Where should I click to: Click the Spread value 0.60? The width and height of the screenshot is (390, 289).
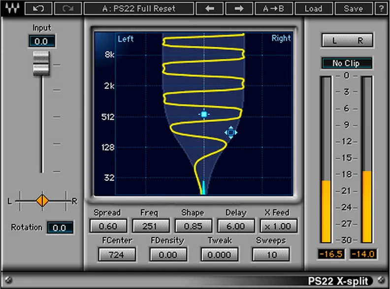[x=108, y=226]
